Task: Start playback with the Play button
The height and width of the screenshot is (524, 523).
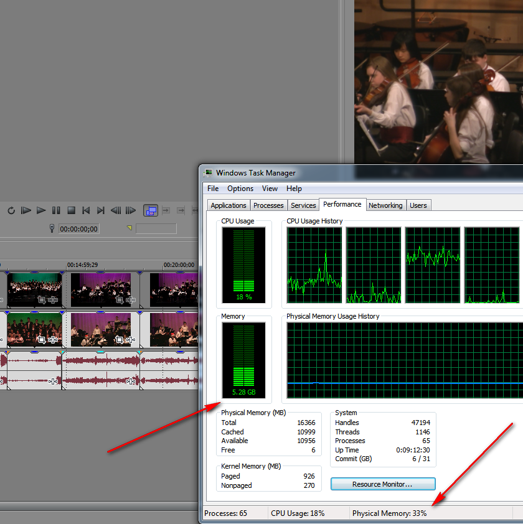Action: [41, 210]
